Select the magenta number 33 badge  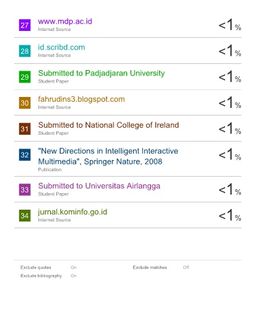coord(25,190)
